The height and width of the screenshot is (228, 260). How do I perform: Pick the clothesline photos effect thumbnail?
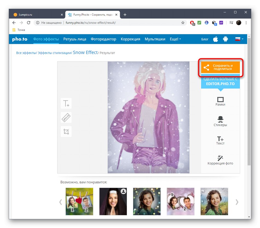(79, 201)
